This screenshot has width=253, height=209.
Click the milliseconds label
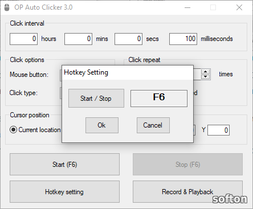point(217,39)
